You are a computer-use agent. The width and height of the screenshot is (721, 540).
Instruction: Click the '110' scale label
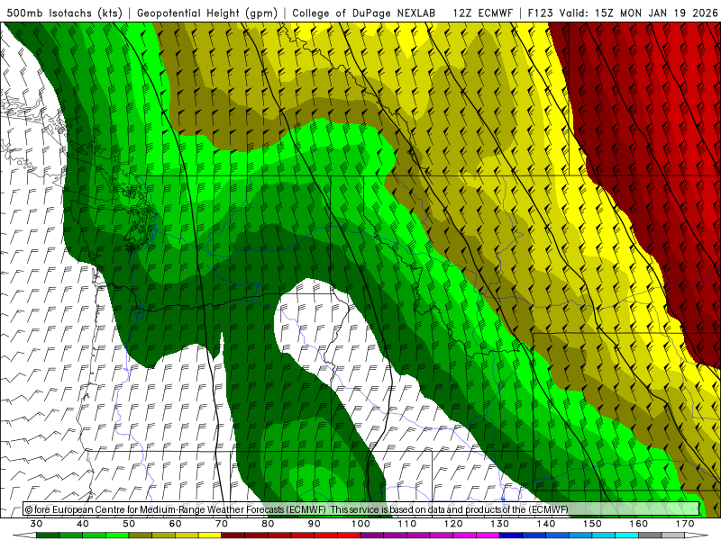407,524
